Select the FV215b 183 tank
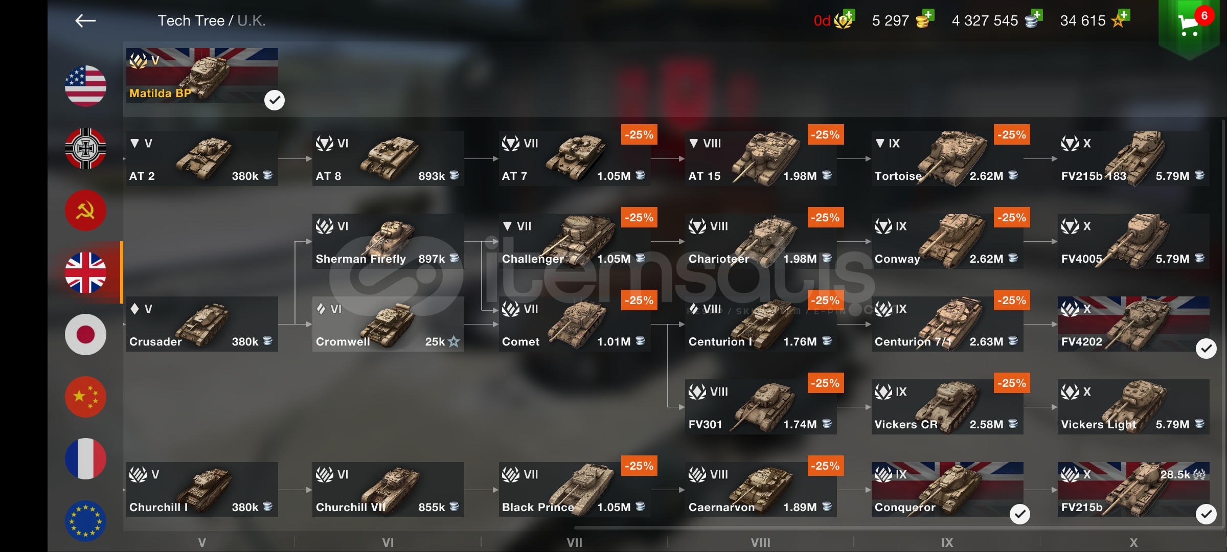Screen dimensions: 1227x552 click(x=1133, y=158)
